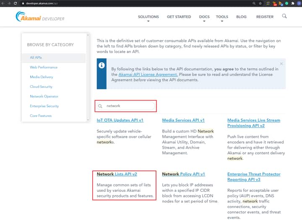The image size is (302, 221).
Task: Open the Get Started menu item
Action: 179,17
